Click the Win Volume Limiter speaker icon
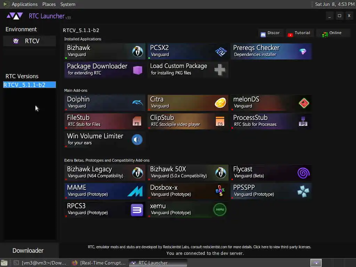This screenshot has height=267, width=356. (137, 140)
